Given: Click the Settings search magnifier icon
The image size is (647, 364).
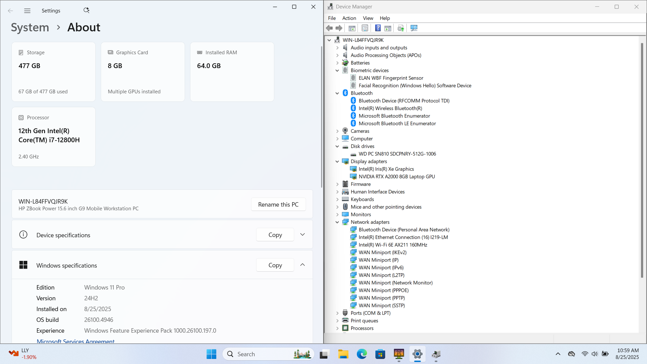Looking at the screenshot, I should tap(86, 10).
